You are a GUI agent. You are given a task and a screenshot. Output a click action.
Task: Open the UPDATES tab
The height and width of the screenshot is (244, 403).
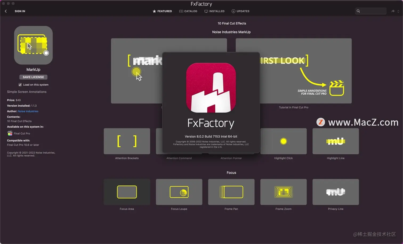tap(240, 11)
